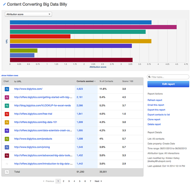Open the Attribution score dropdown
Screen dimensions: 192x185
[x=28, y=14]
